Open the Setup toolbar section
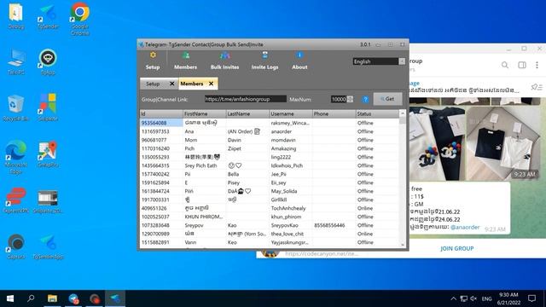Screen dimensions: 546x307 point(153,61)
